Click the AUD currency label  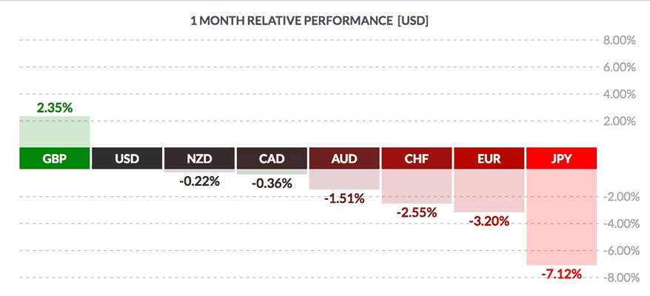344,158
